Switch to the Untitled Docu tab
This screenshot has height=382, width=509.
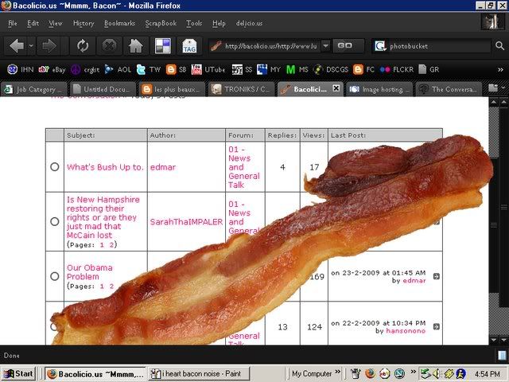(x=103, y=89)
